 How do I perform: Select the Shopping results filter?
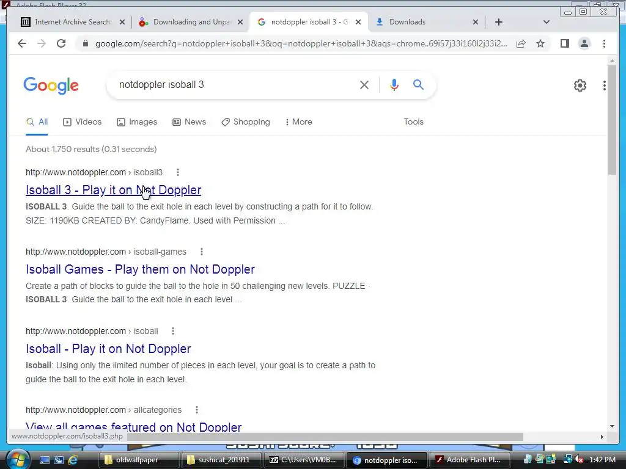(x=246, y=122)
